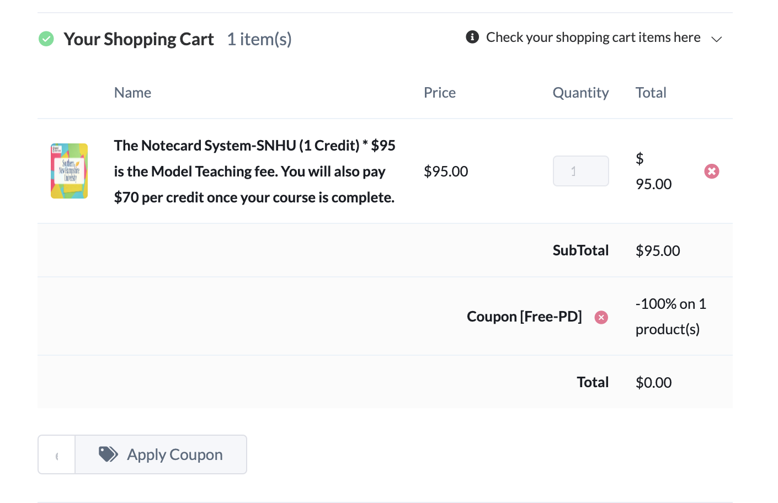Click the Price column header
This screenshot has height=503, width=778.
click(x=440, y=93)
